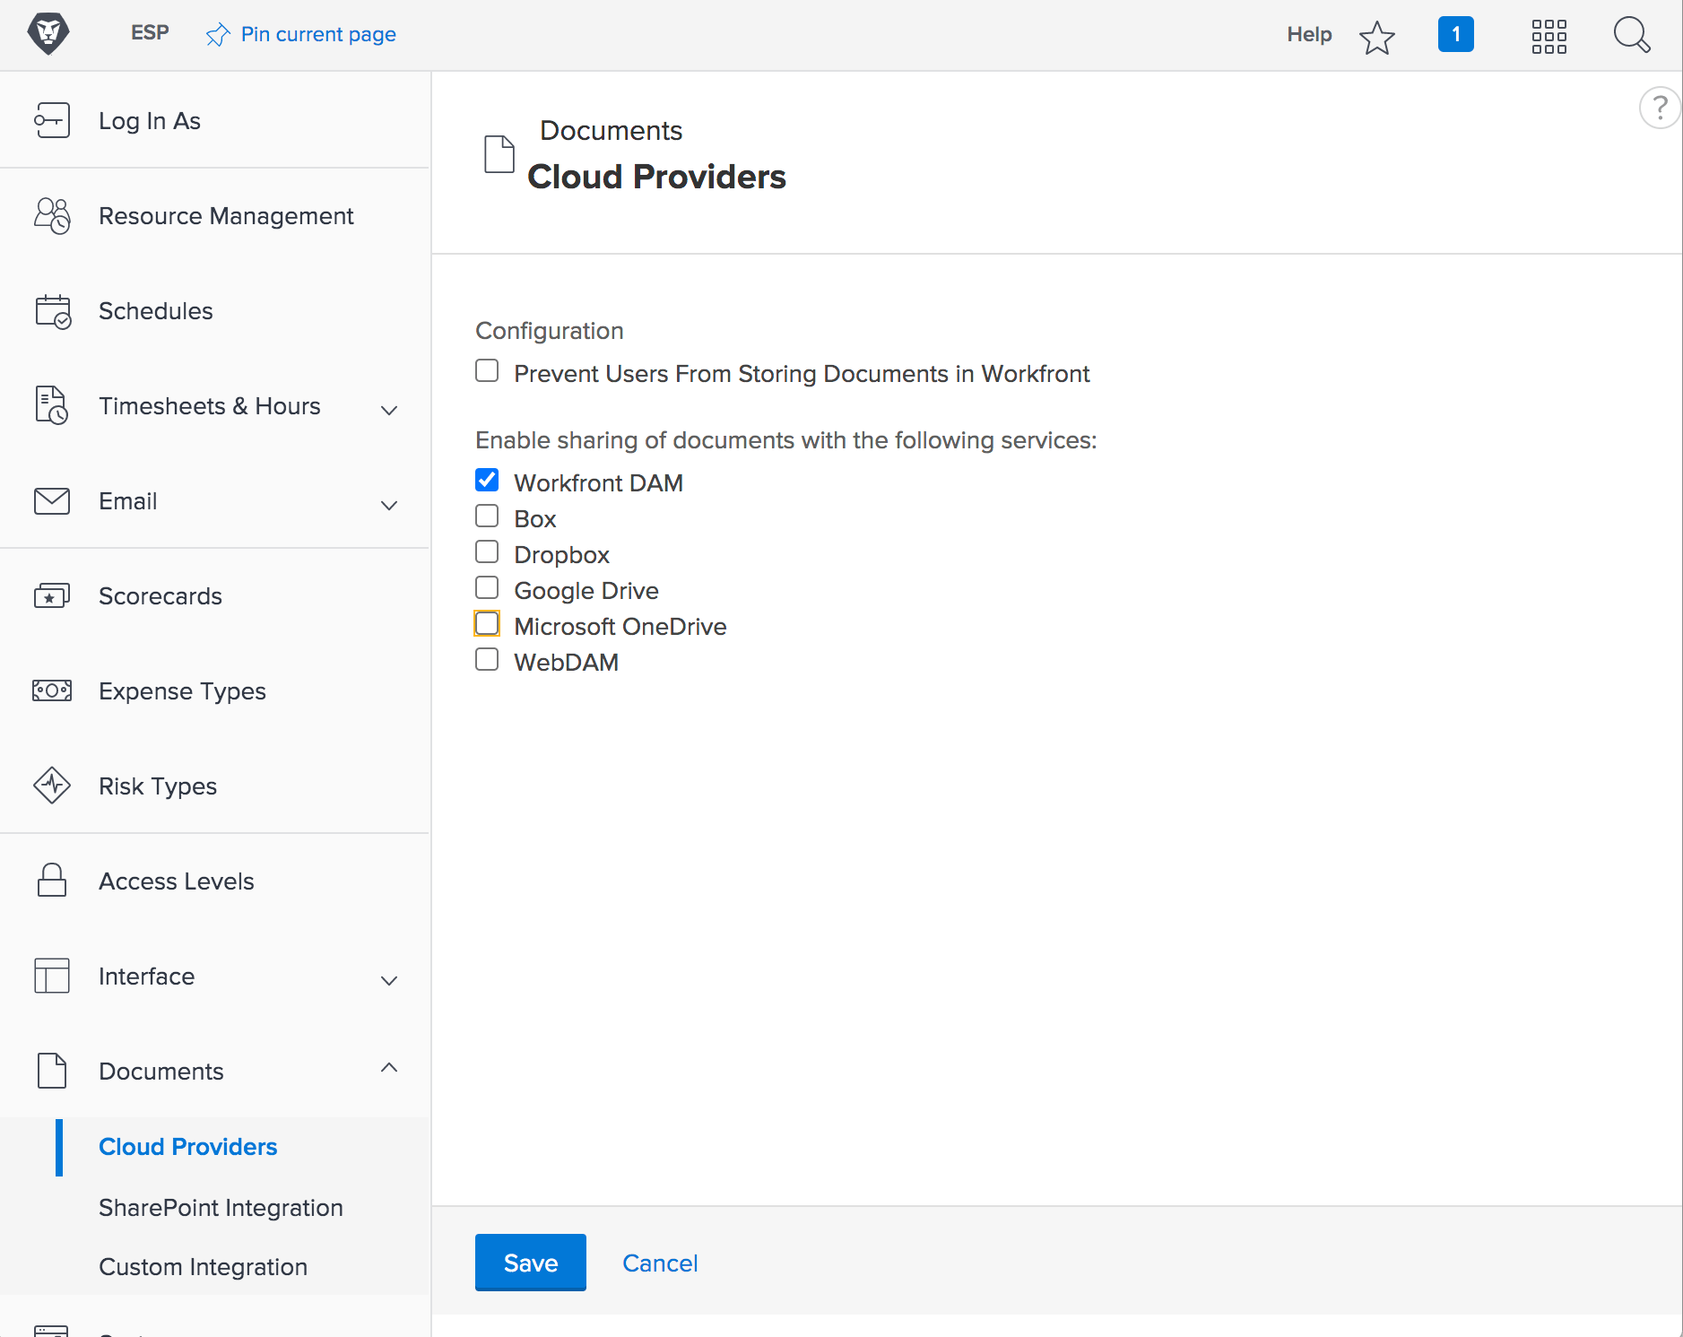Click the favorites star icon
1683x1337 pixels.
coord(1376,38)
